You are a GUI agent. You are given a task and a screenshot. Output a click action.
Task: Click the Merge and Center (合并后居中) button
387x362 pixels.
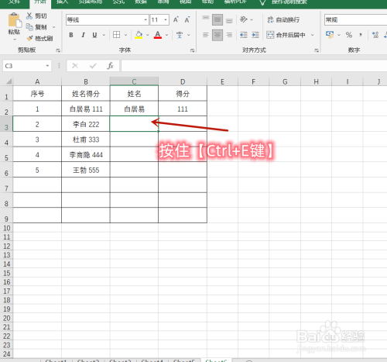click(x=286, y=35)
